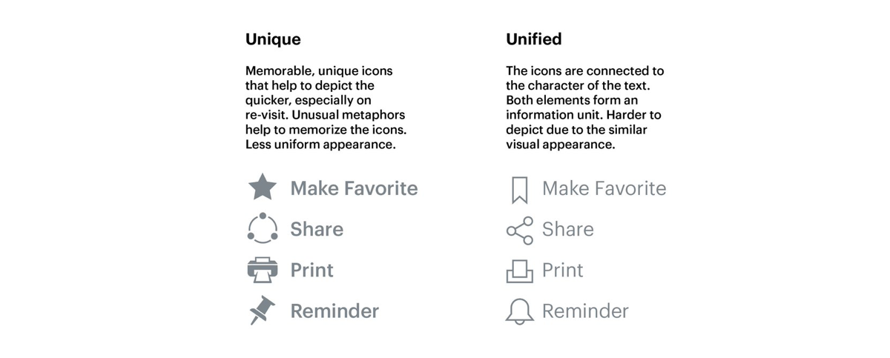Click the 'Unified' heading
This screenshot has width=890, height=358.
tap(533, 39)
